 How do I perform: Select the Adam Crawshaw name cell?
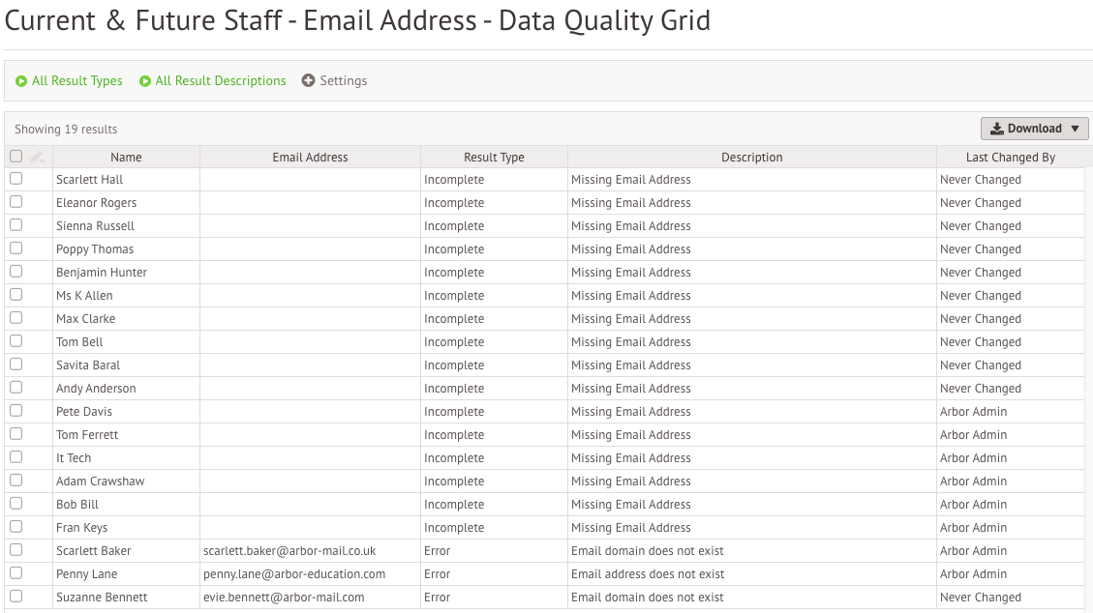coord(126,481)
